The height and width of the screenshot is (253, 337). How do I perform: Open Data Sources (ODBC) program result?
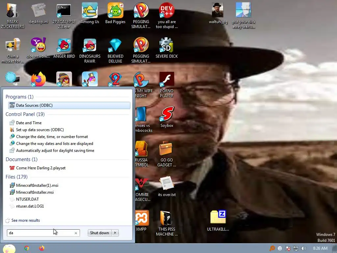(x=69, y=105)
